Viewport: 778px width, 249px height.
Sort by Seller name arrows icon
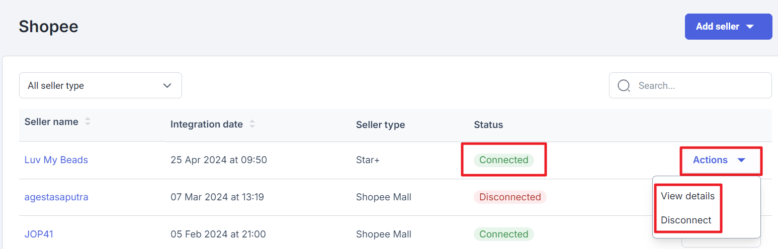[88, 122]
